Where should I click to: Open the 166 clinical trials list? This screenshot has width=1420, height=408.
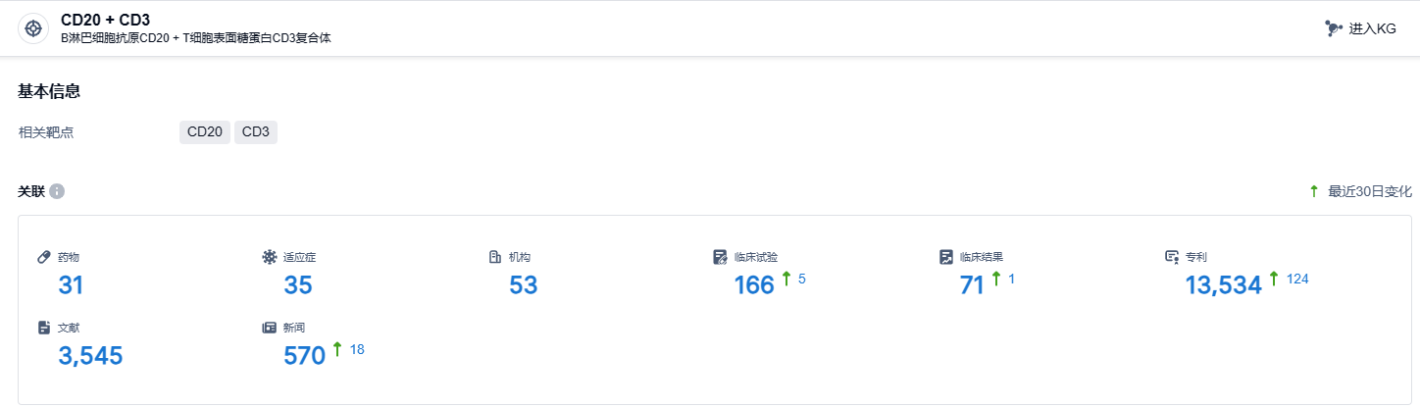point(754,285)
